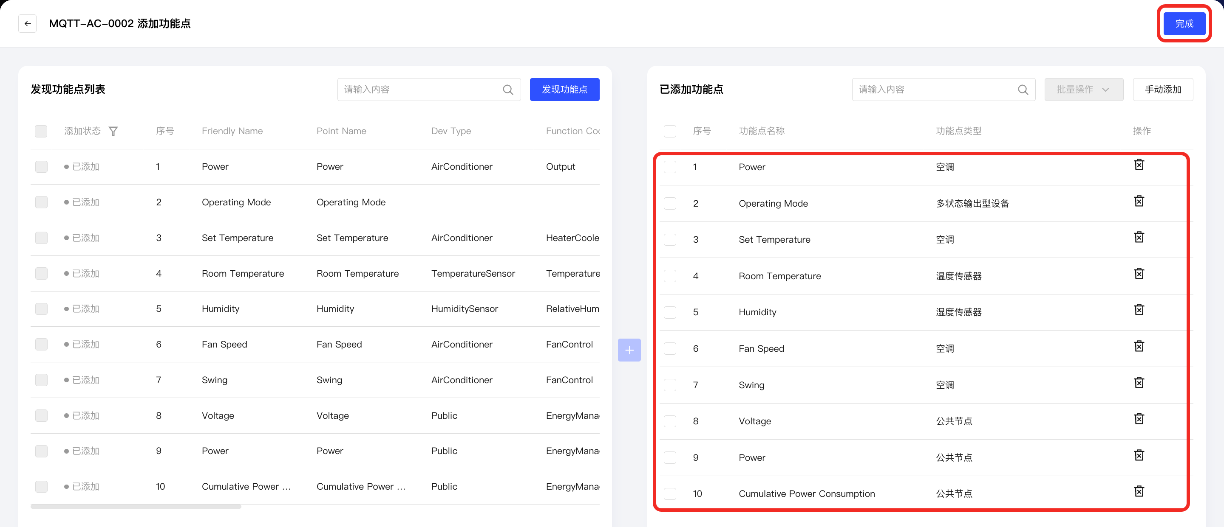The width and height of the screenshot is (1224, 527).
Task: Click 多状态输出型设备 type cell
Action: (x=972, y=204)
